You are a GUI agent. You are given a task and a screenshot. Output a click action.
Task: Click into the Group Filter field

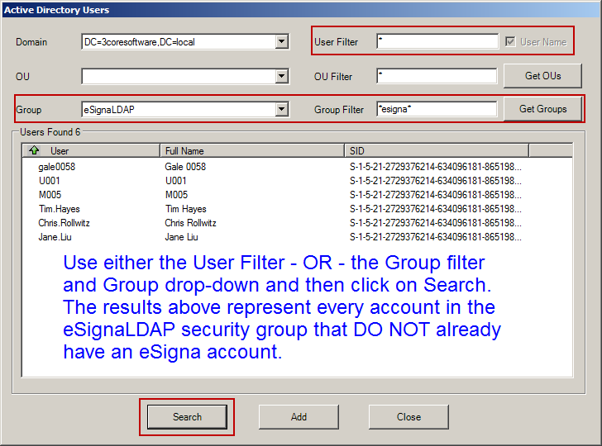pyautogui.click(x=437, y=109)
